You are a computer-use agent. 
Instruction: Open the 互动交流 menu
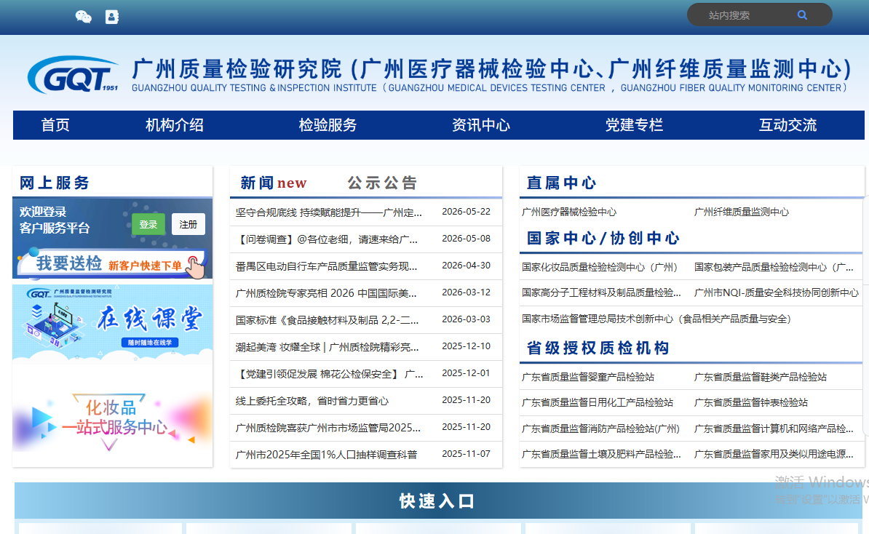pyautogui.click(x=787, y=124)
